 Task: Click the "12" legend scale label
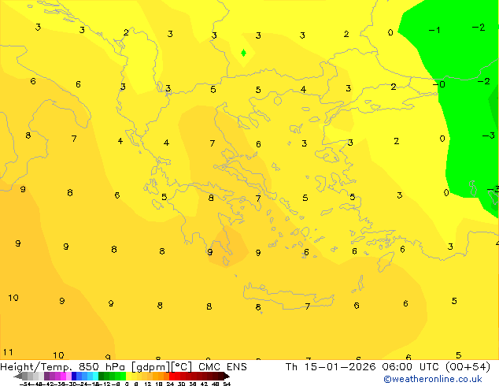tap(148, 384)
